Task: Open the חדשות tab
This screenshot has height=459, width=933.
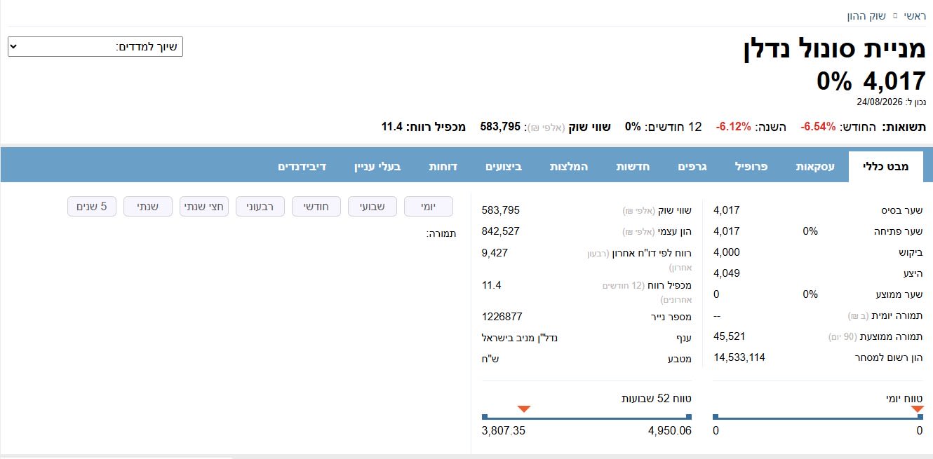Action: (633, 167)
